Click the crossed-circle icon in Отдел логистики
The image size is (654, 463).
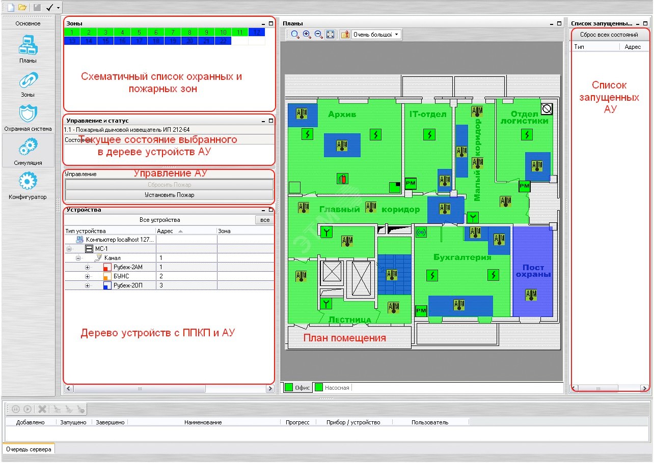[547, 109]
